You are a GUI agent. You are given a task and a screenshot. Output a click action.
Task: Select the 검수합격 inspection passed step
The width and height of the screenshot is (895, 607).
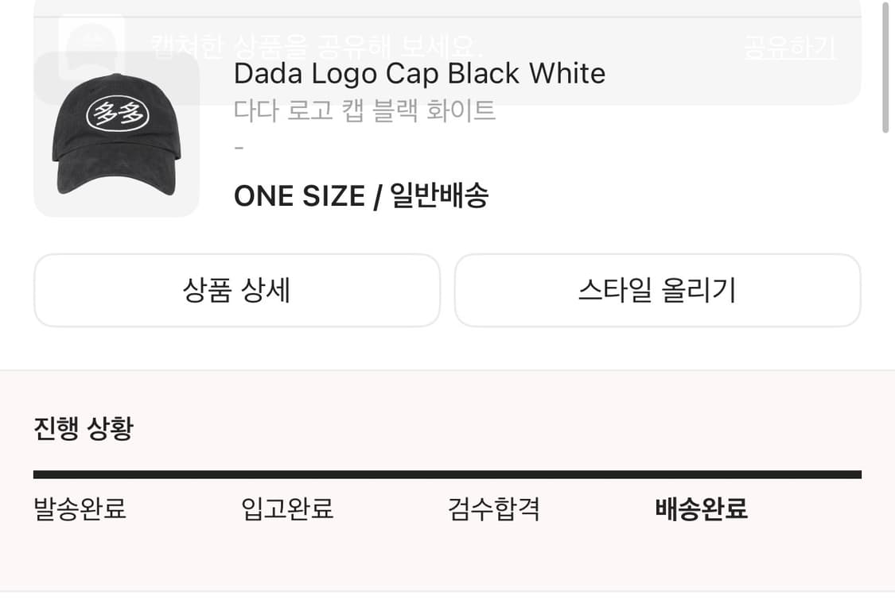tap(494, 511)
